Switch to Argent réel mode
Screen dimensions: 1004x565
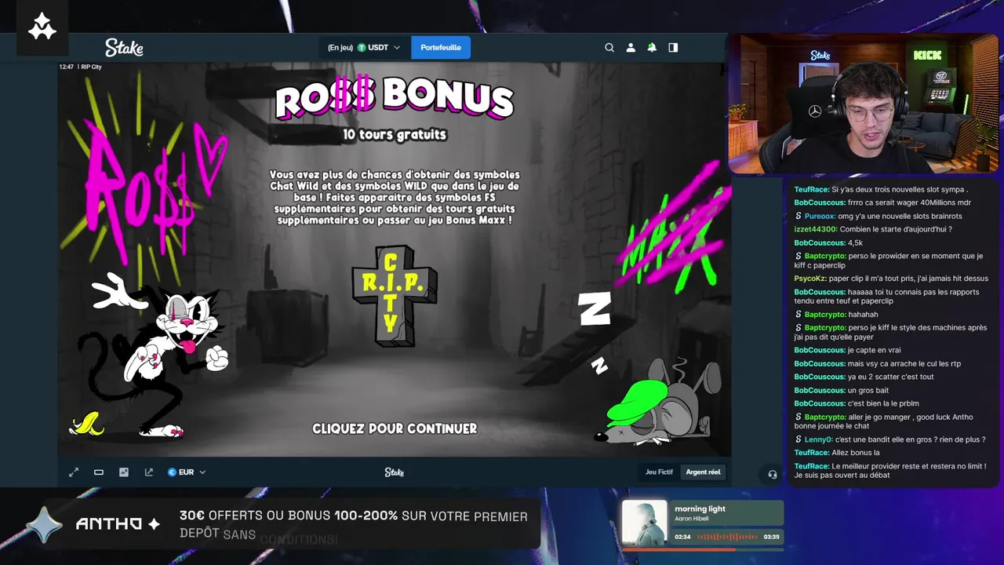(x=703, y=472)
